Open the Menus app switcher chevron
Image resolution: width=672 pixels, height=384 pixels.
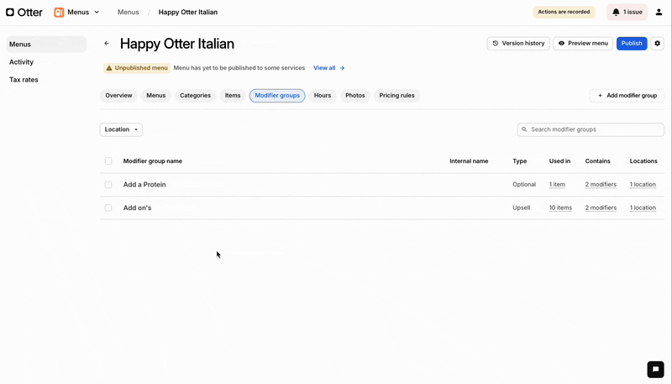pos(97,12)
